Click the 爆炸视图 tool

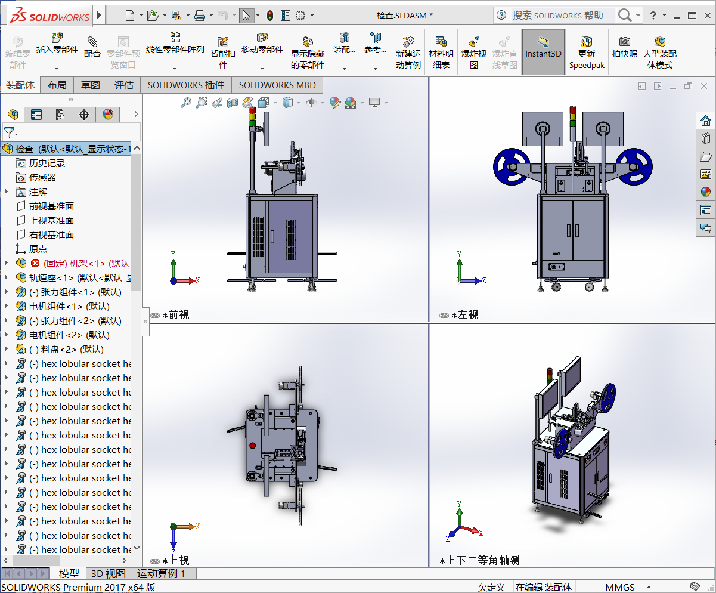474,52
